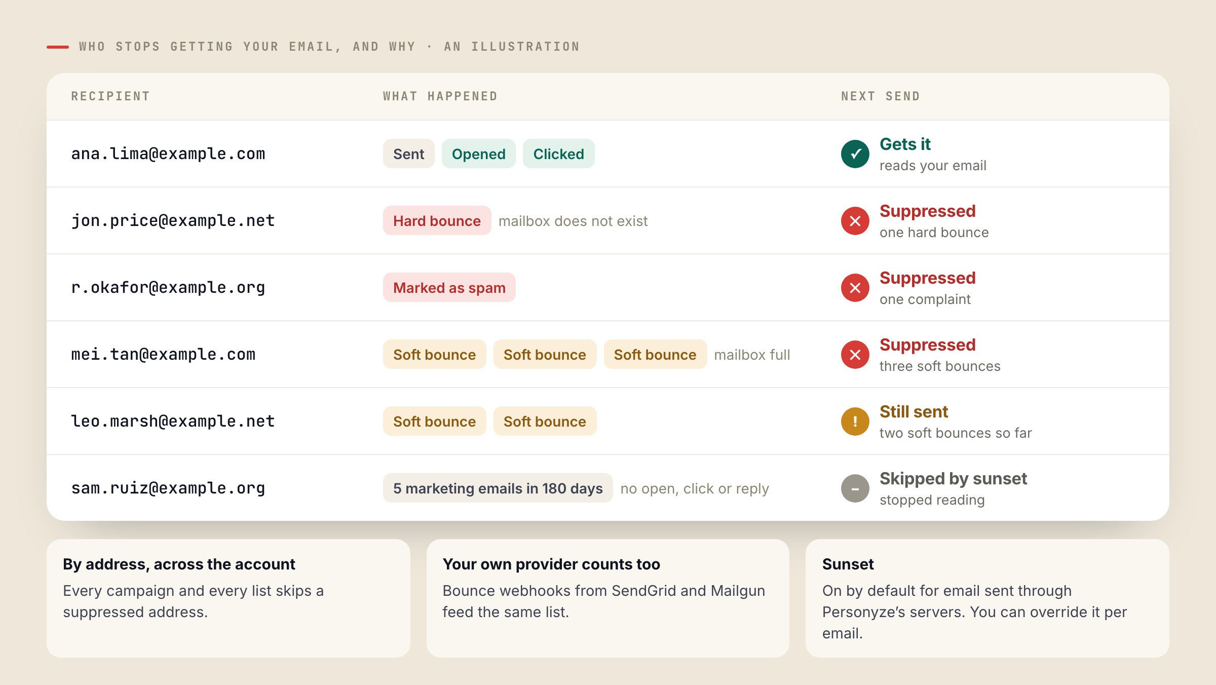Select leo.marsh@example.net address
Image resolution: width=1216 pixels, height=685 pixels.
(x=173, y=422)
